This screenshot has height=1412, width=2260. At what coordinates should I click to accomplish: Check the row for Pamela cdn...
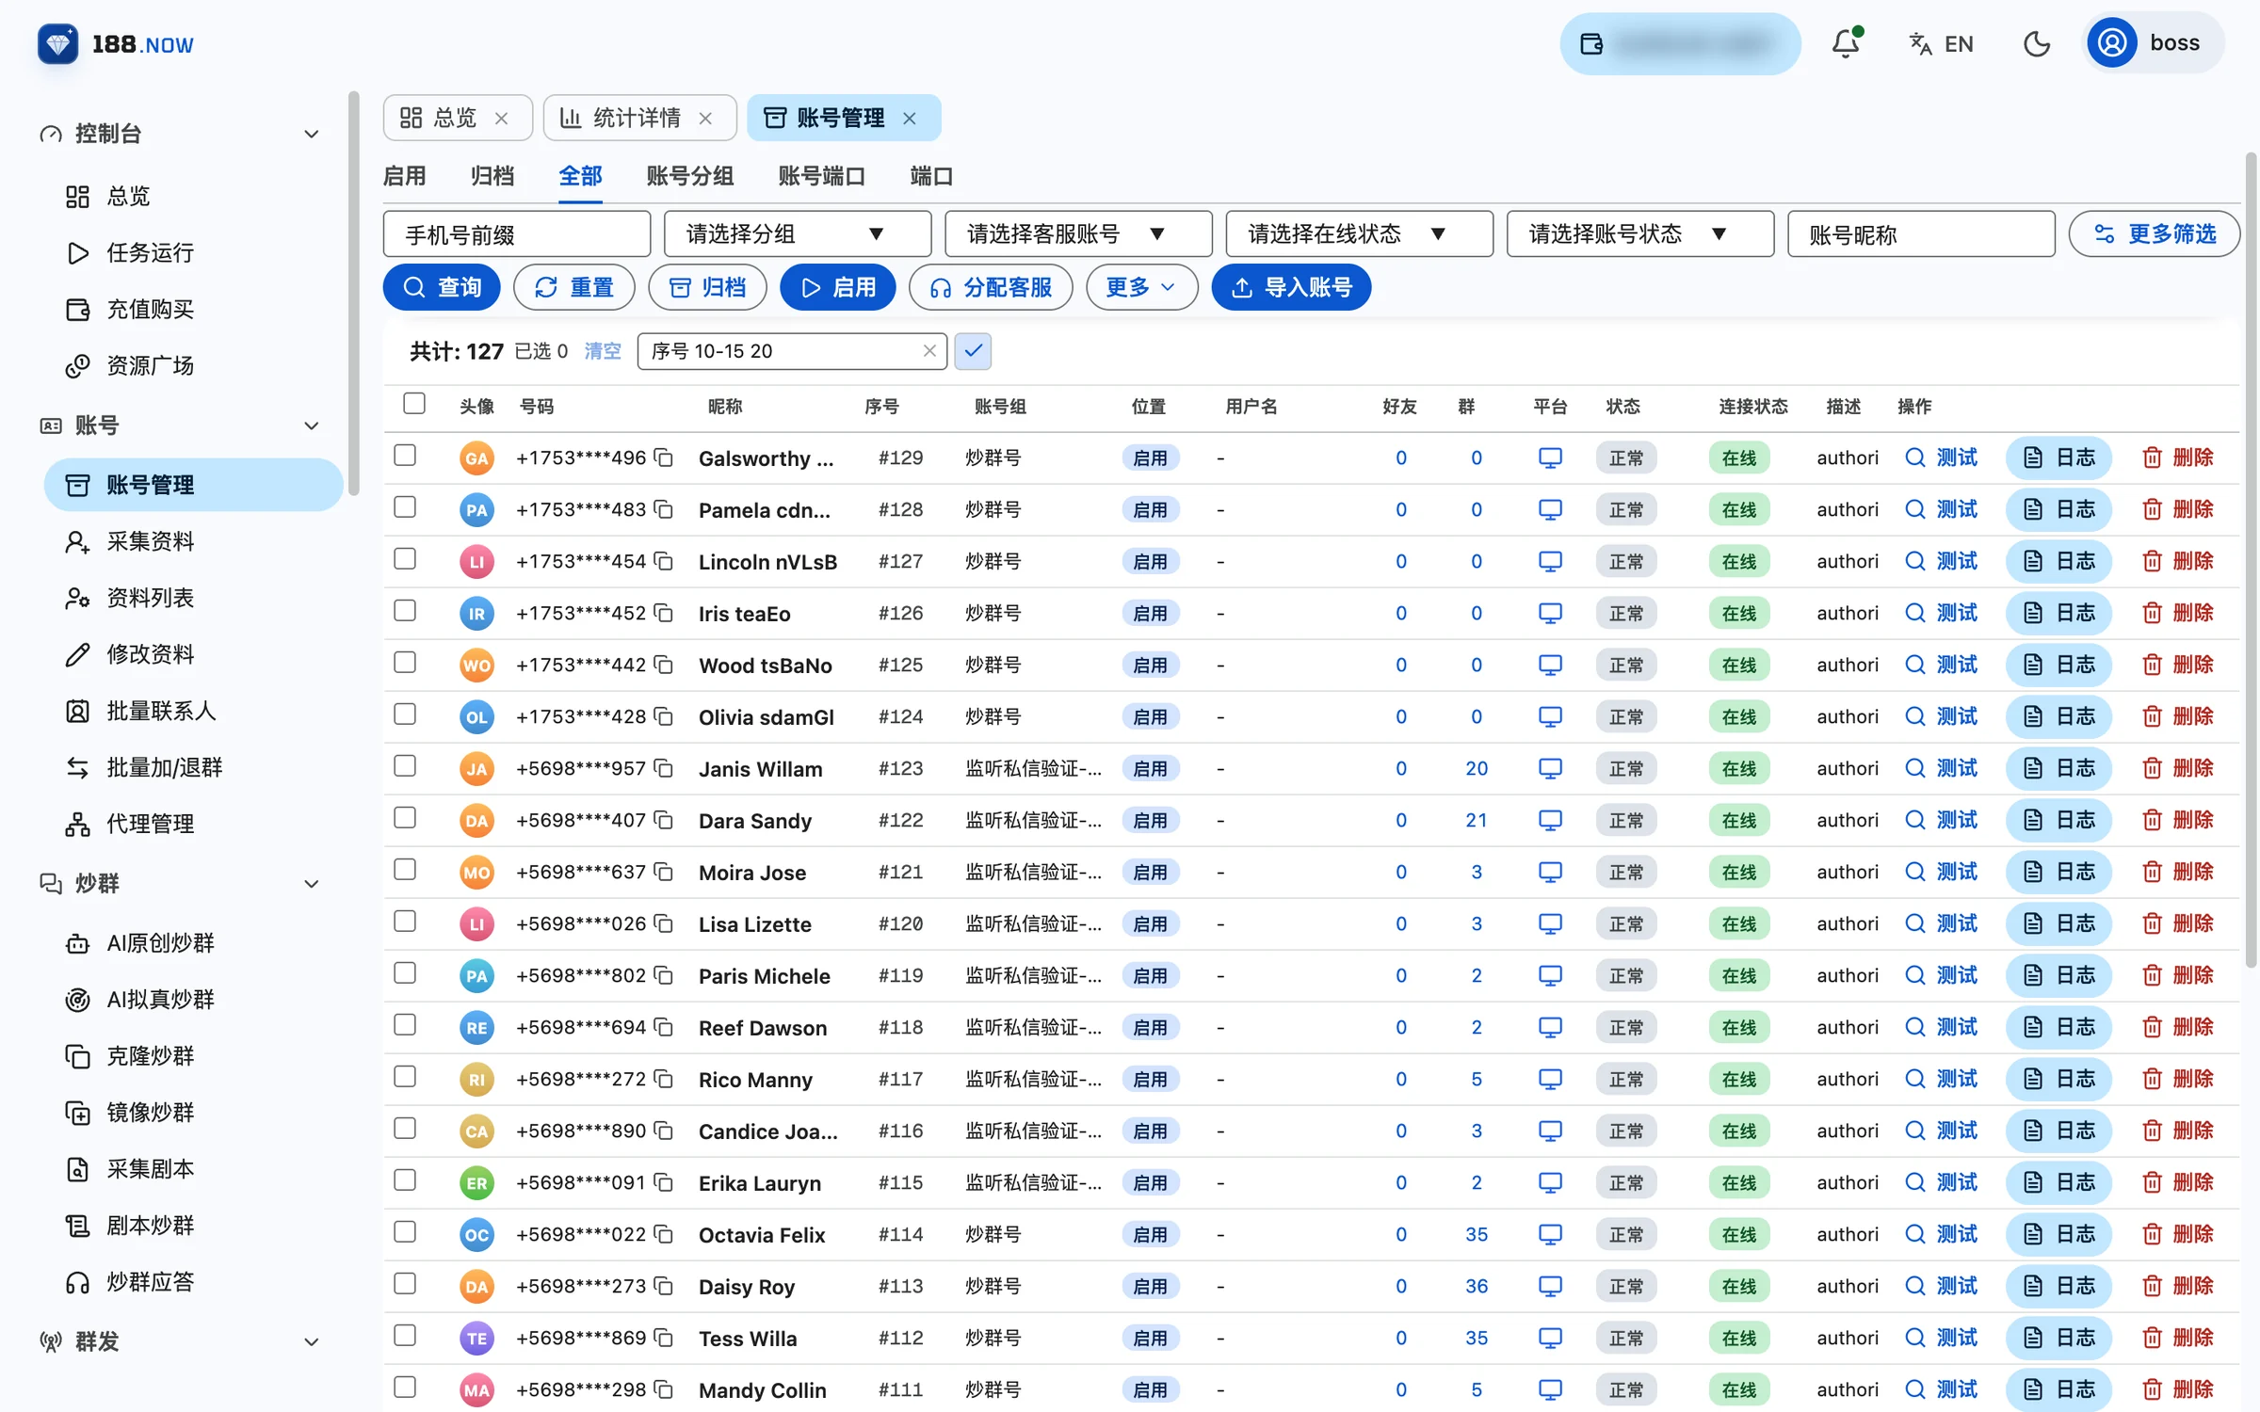pos(405,507)
